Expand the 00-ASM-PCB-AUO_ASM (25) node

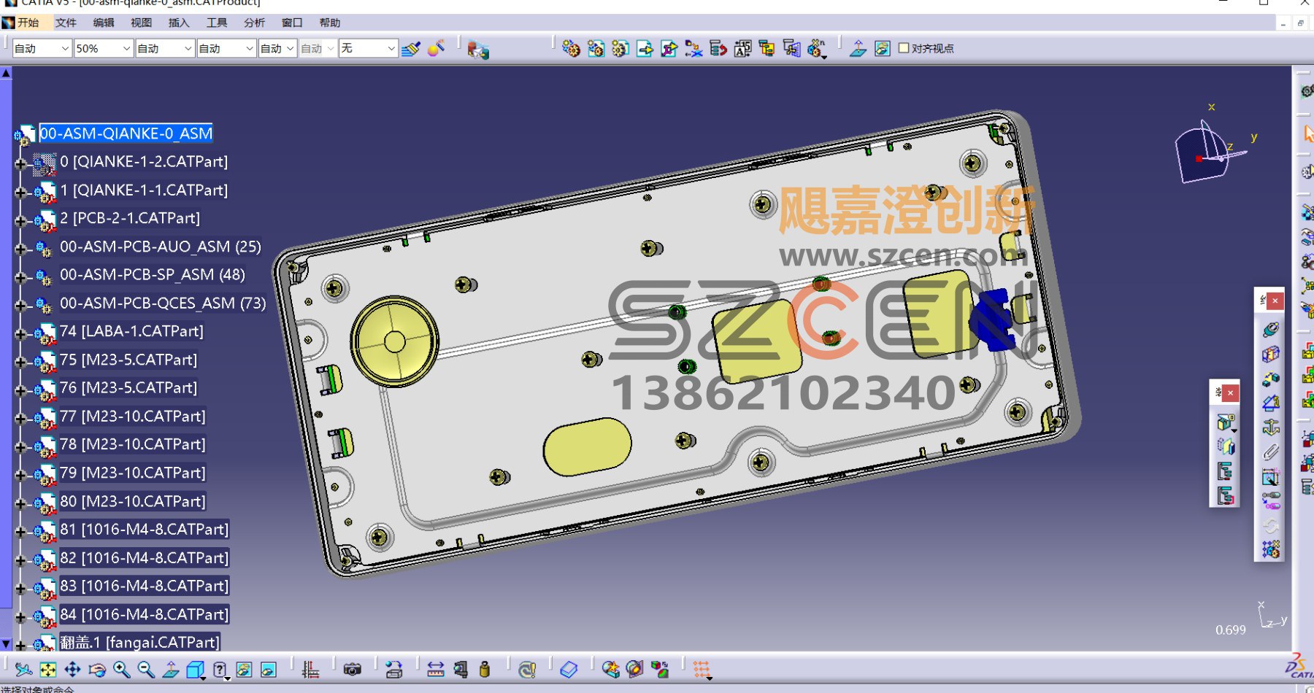point(20,249)
